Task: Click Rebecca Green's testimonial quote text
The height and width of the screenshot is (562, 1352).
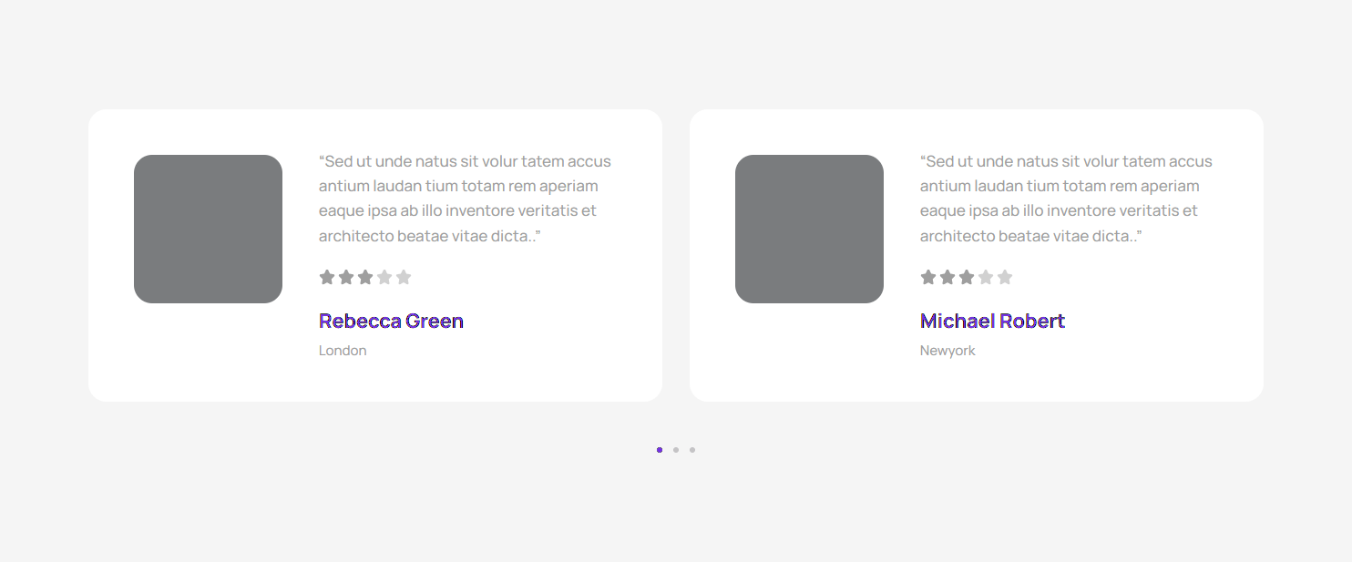Action: point(465,199)
